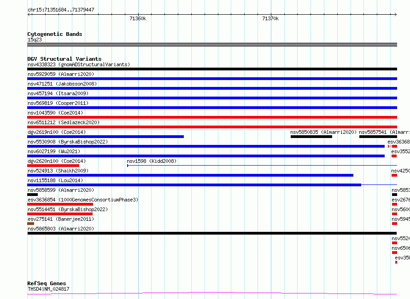
Task: Click the cut-off esv3552 label
Action: 401,151
